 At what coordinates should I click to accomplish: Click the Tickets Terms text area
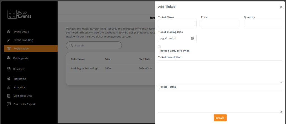pyautogui.click(x=220, y=101)
